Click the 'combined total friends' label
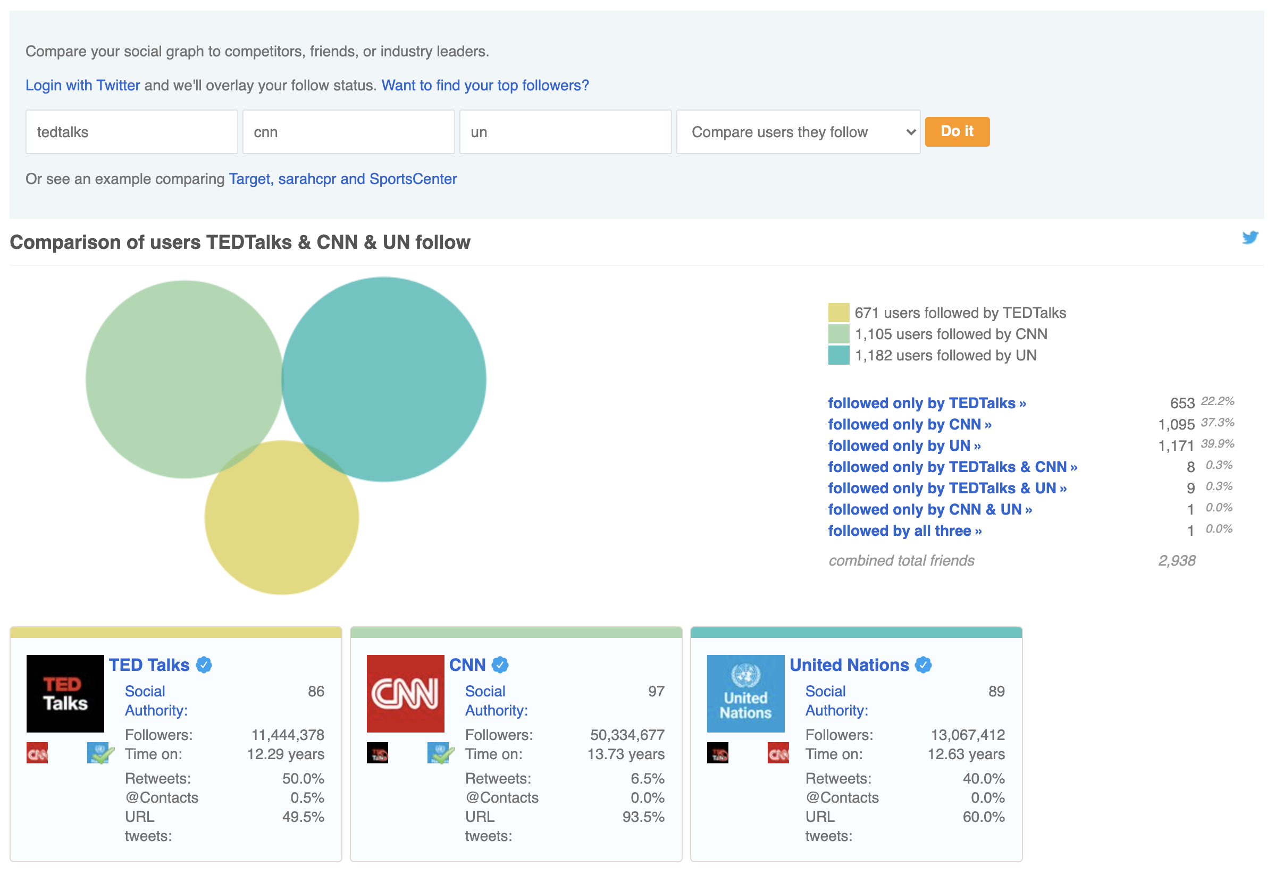This screenshot has height=875, width=1275. pos(901,561)
